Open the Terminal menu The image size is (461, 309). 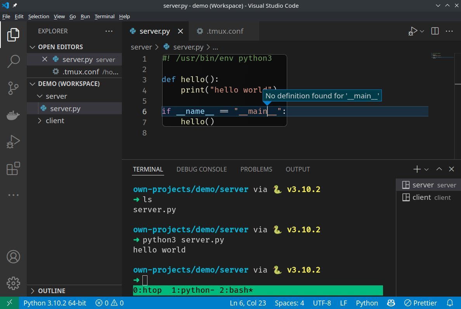104,16
